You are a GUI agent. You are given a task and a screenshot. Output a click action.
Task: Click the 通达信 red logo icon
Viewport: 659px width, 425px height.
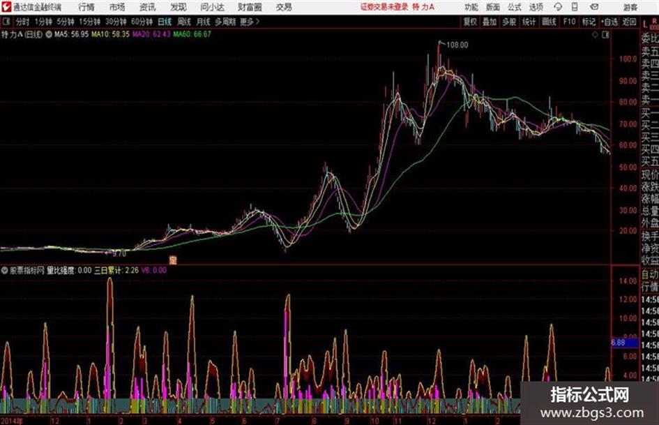[6, 7]
